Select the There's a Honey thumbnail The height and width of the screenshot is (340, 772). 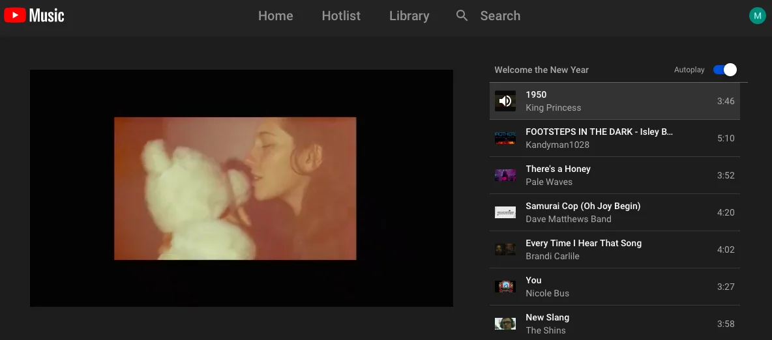(x=505, y=175)
